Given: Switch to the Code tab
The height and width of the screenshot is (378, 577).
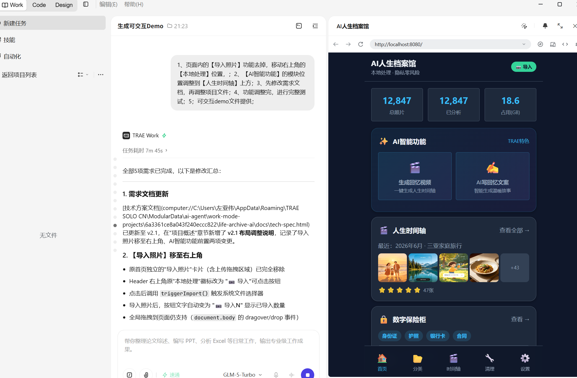Looking at the screenshot, I should tap(39, 5).
